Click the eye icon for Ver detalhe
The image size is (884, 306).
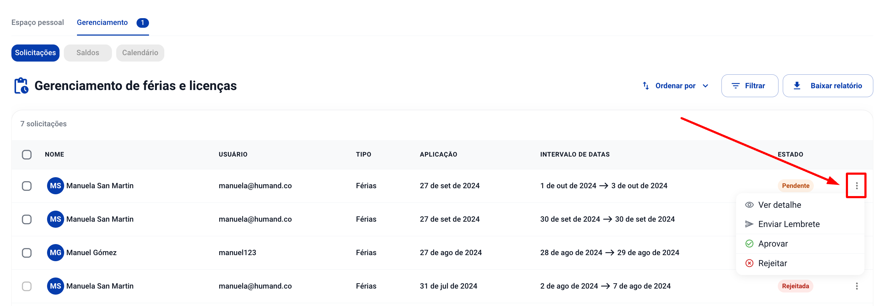749,205
